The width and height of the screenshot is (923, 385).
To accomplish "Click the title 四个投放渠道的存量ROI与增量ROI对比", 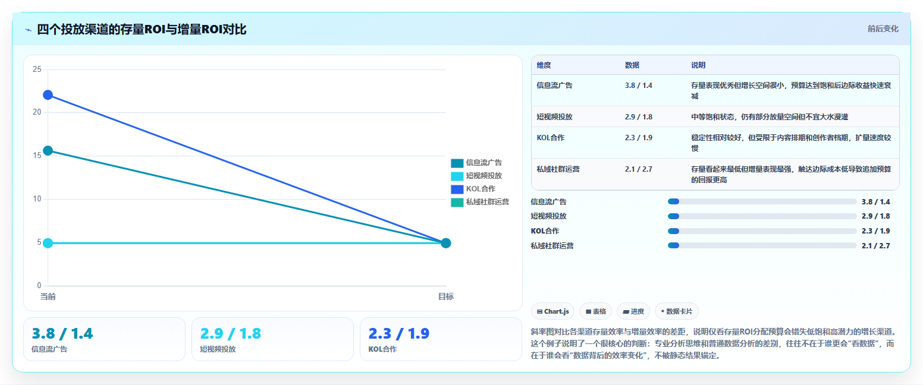I will click(142, 29).
